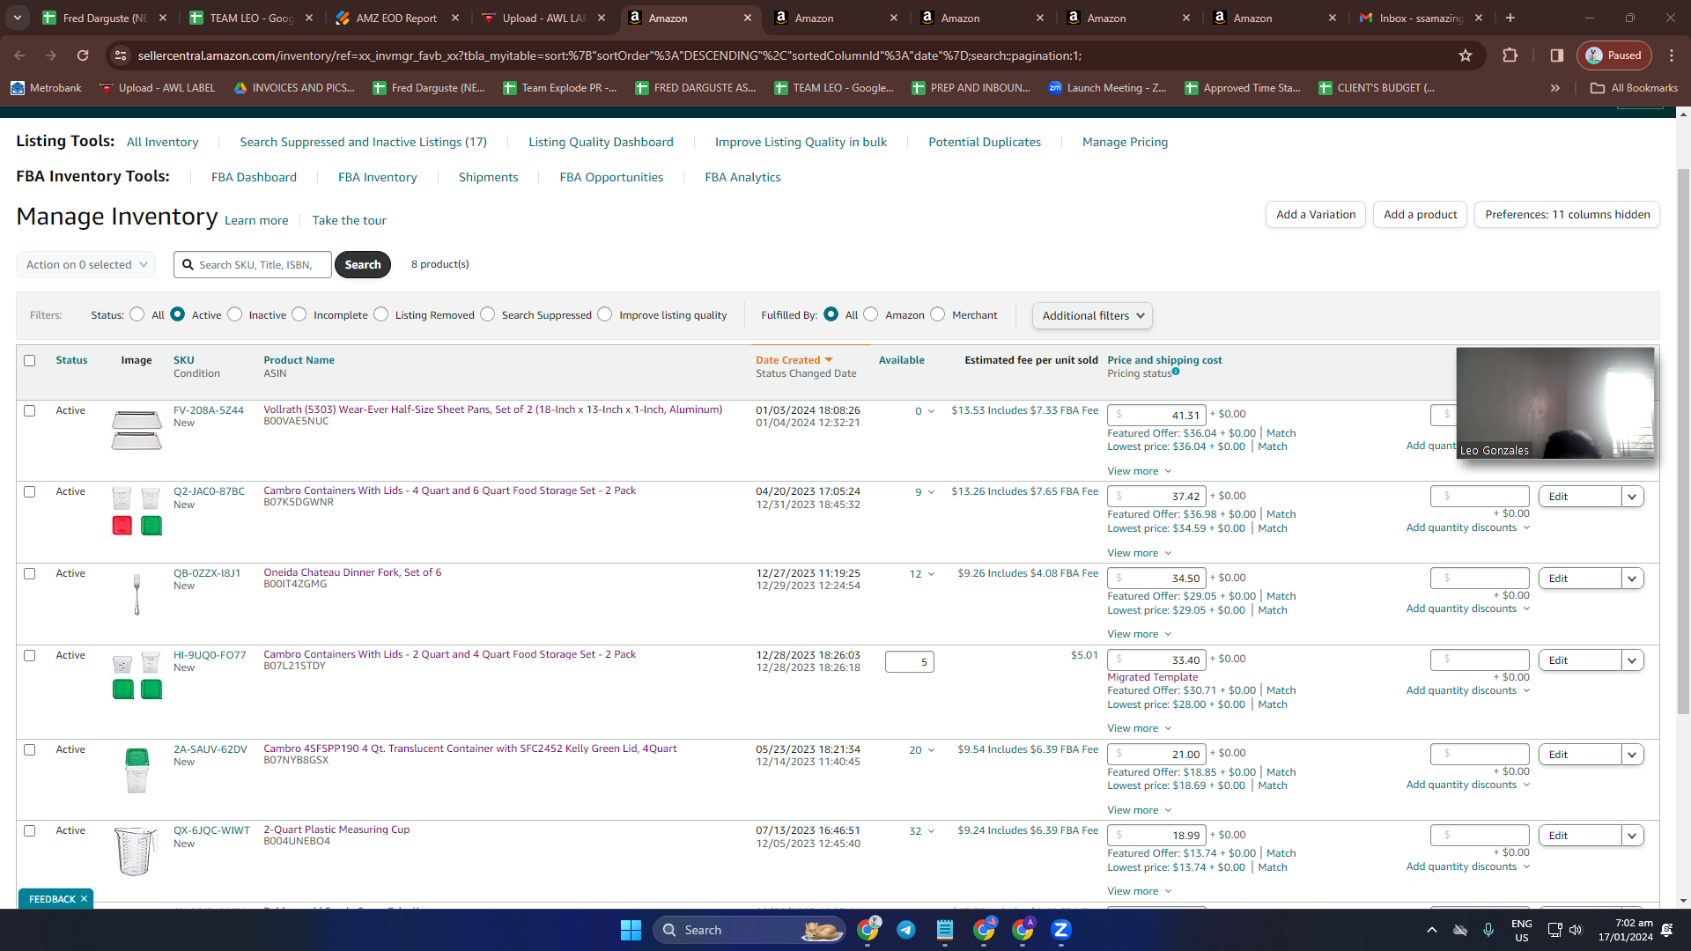The image size is (1691, 951).
Task: Expand View more for 2-Quart Measuring Cup
Action: (x=1139, y=891)
